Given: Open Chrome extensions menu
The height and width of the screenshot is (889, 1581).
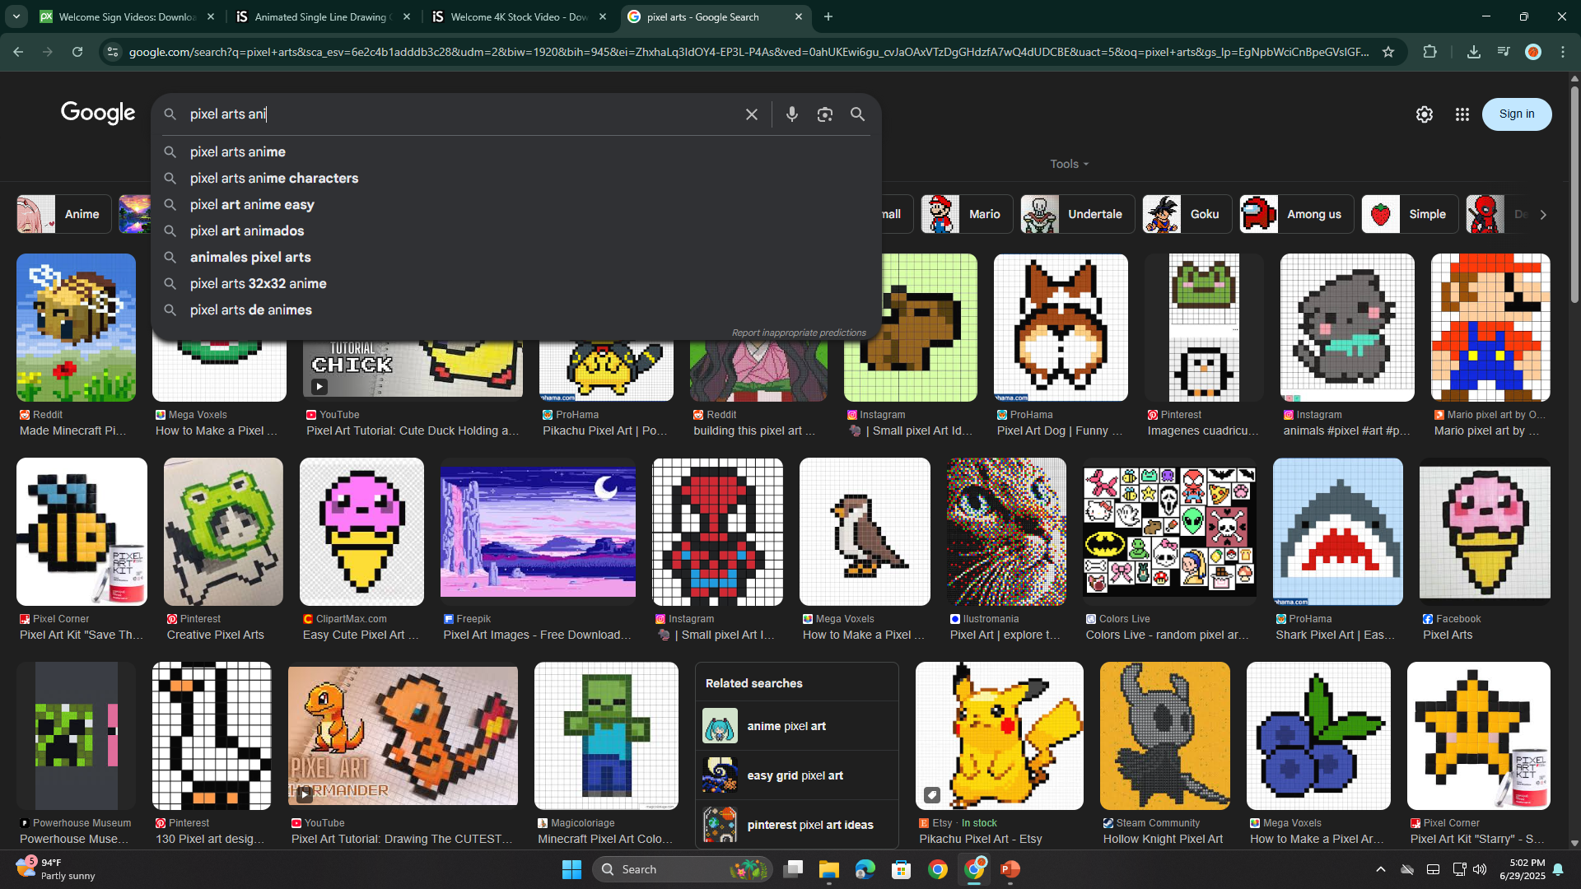Looking at the screenshot, I should point(1430,52).
